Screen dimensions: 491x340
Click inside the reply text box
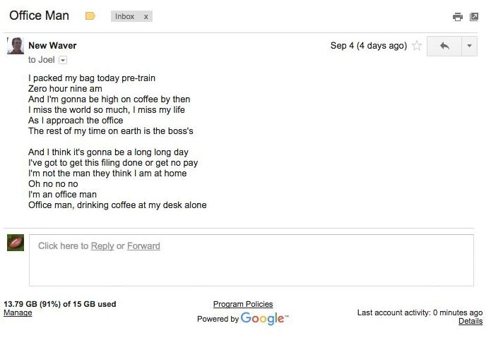click(251, 260)
